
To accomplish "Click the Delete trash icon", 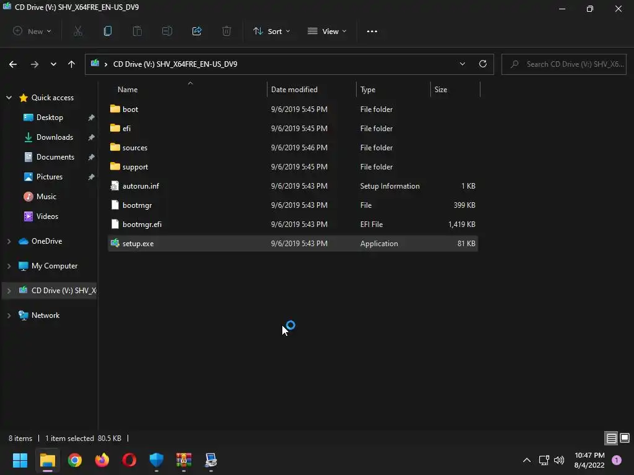I will click(227, 31).
